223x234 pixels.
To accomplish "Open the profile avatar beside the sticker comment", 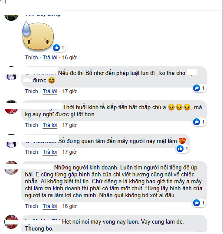I will click(11, 17).
